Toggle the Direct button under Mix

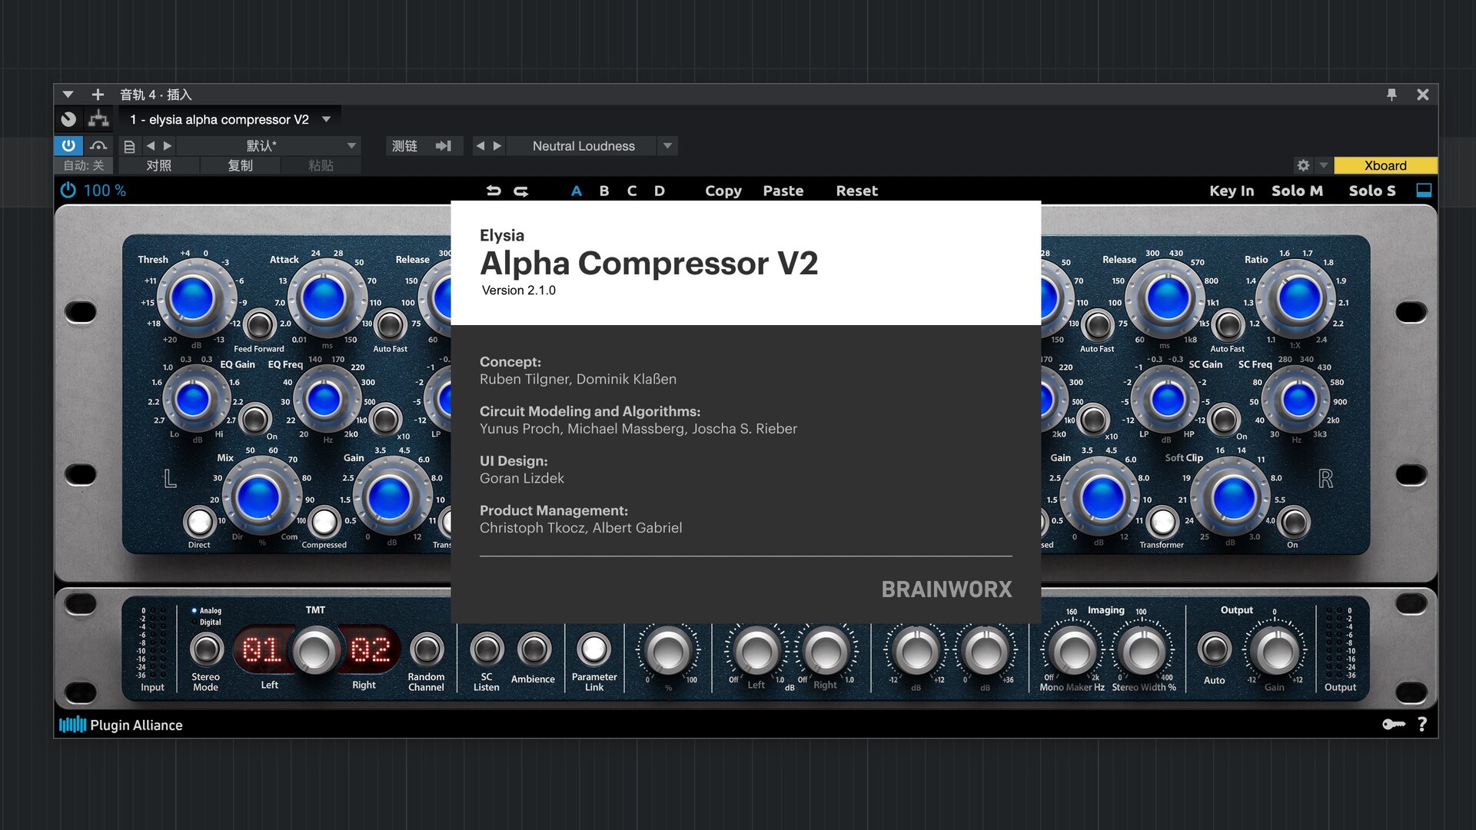(x=200, y=523)
